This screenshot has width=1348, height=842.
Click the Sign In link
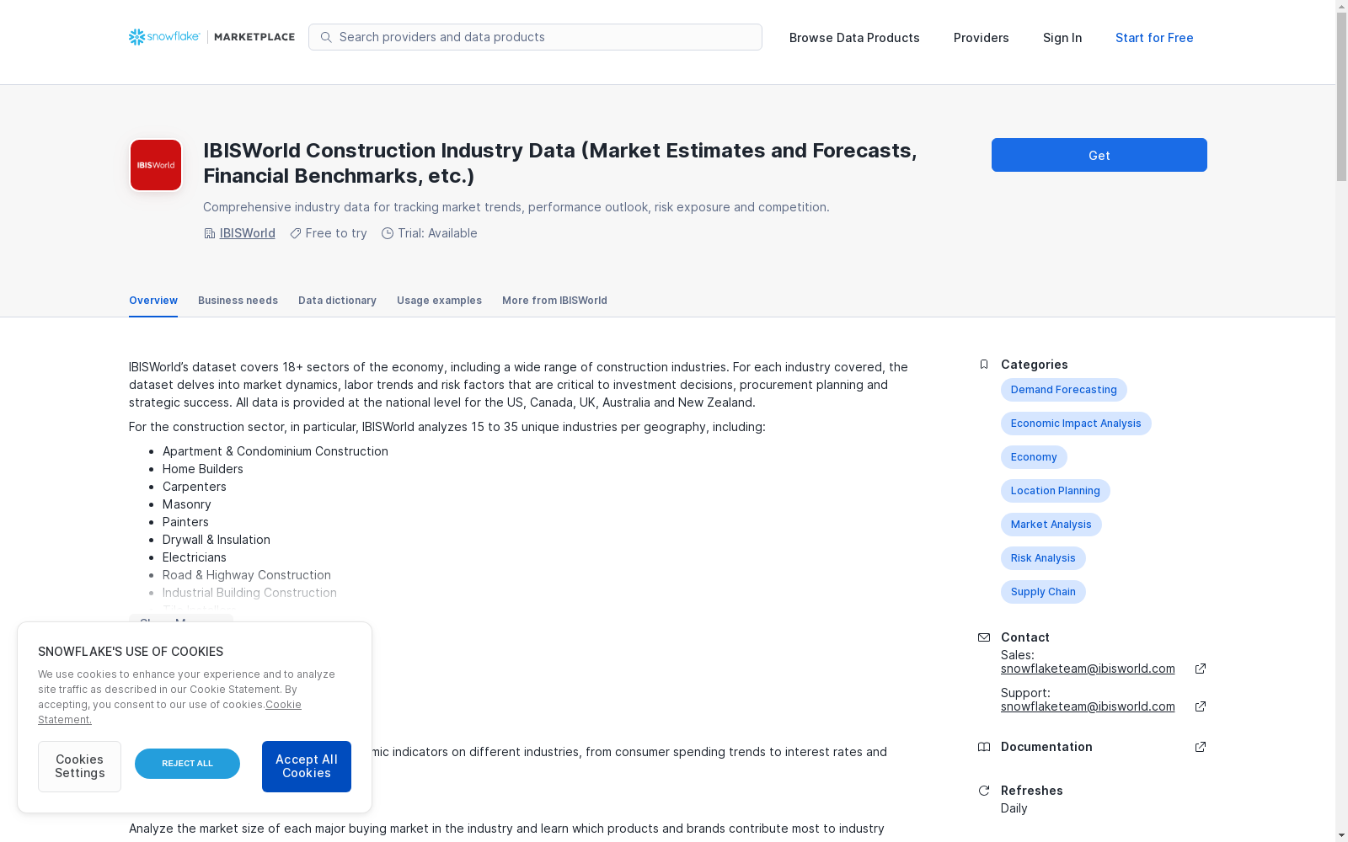(1062, 38)
